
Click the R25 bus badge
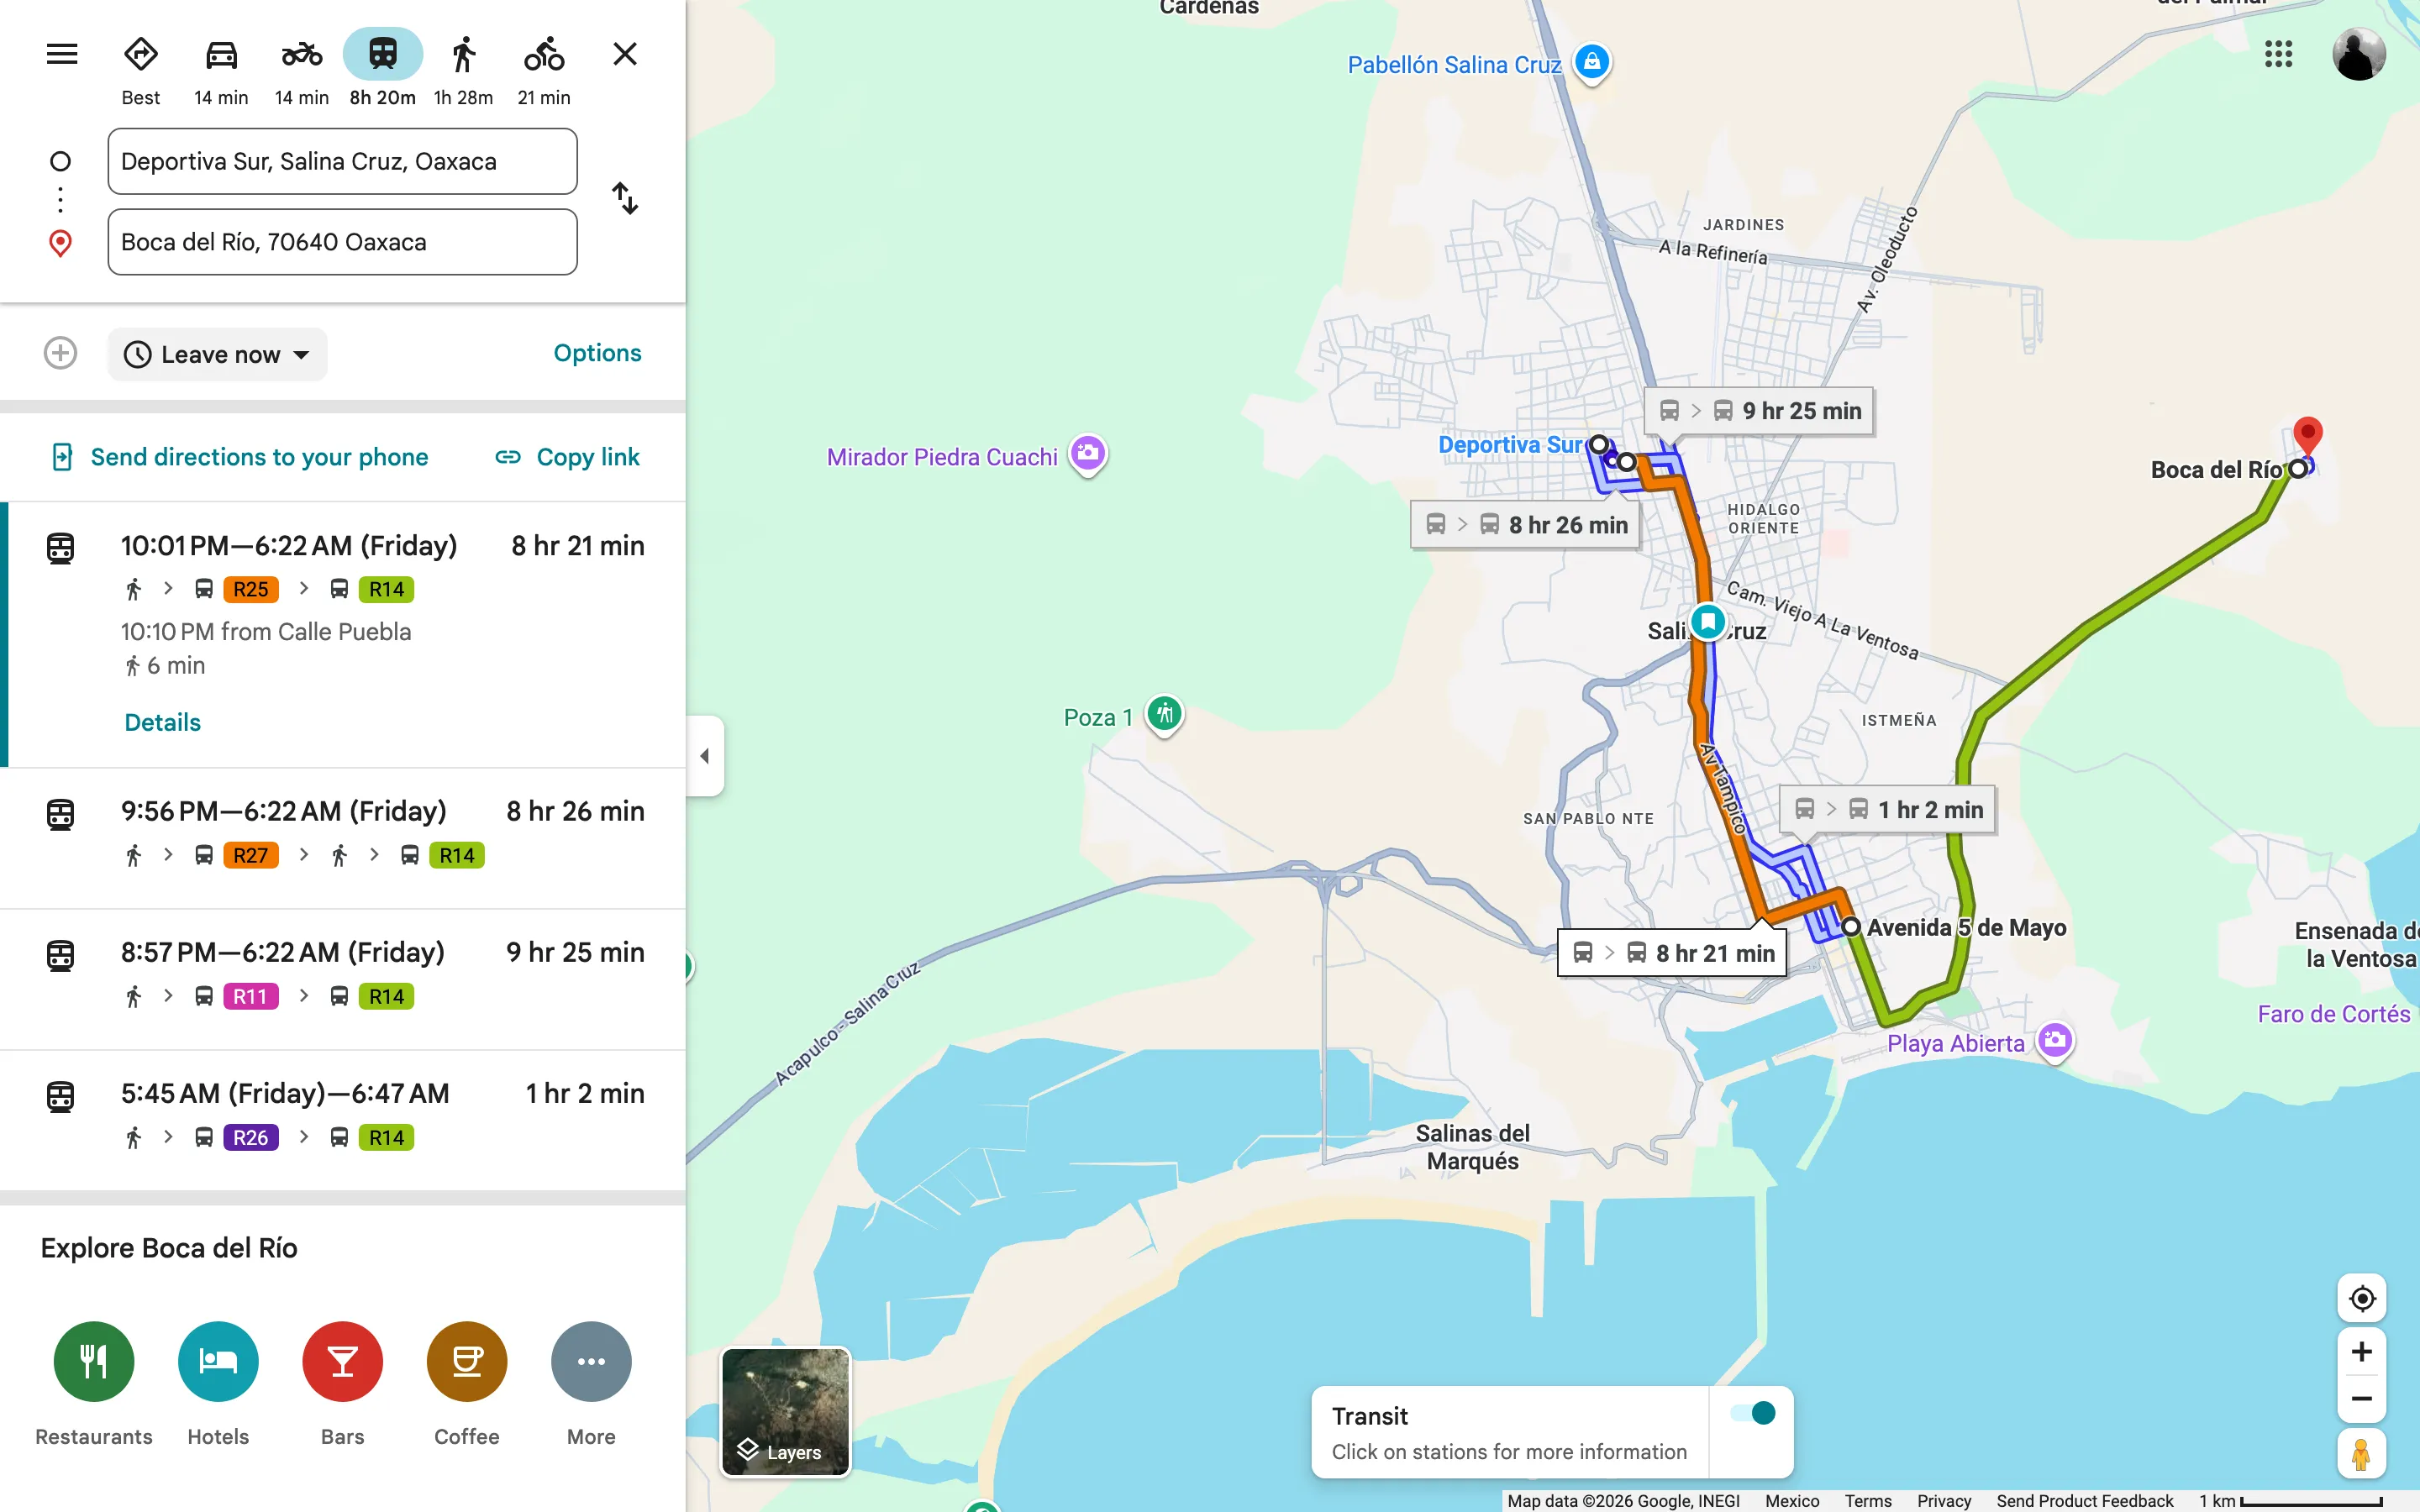point(250,589)
